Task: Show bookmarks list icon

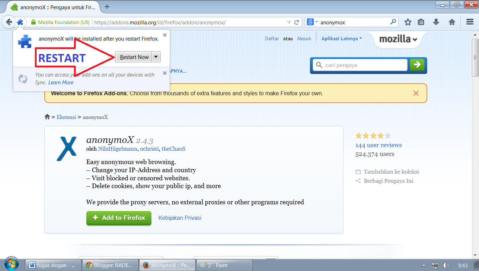Action: pyautogui.click(x=421, y=22)
